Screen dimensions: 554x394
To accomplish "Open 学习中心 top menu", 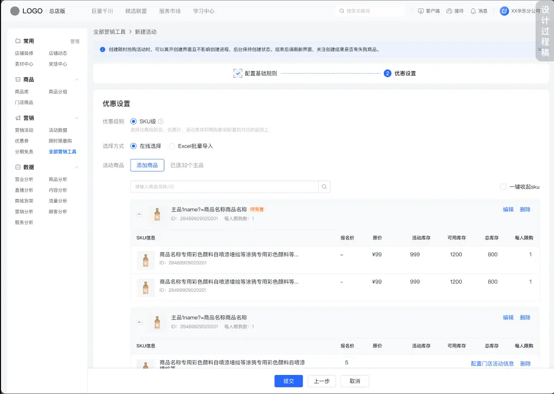I will tap(204, 11).
